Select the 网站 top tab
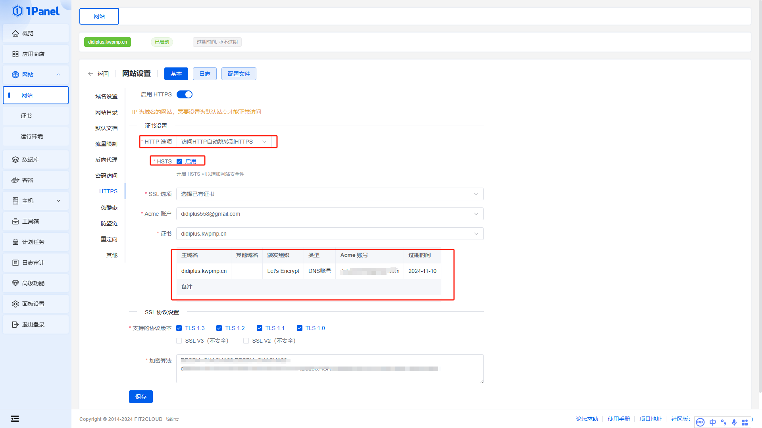This screenshot has height=428, width=762. pyautogui.click(x=99, y=16)
